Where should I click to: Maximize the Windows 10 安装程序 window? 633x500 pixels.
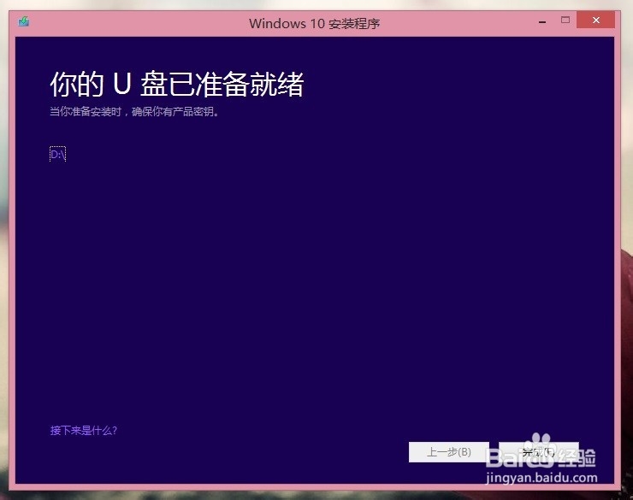[x=565, y=20]
